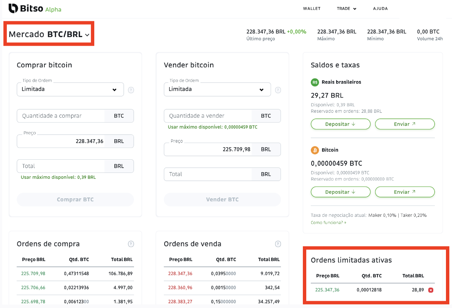
Task: Click Reservado em ordens: 28,88 BRL
Action: click(346, 111)
